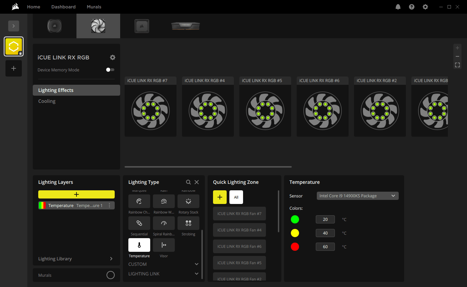The height and width of the screenshot is (287, 467).
Task: Toggle the Murals circle switch
Action: 110,275
